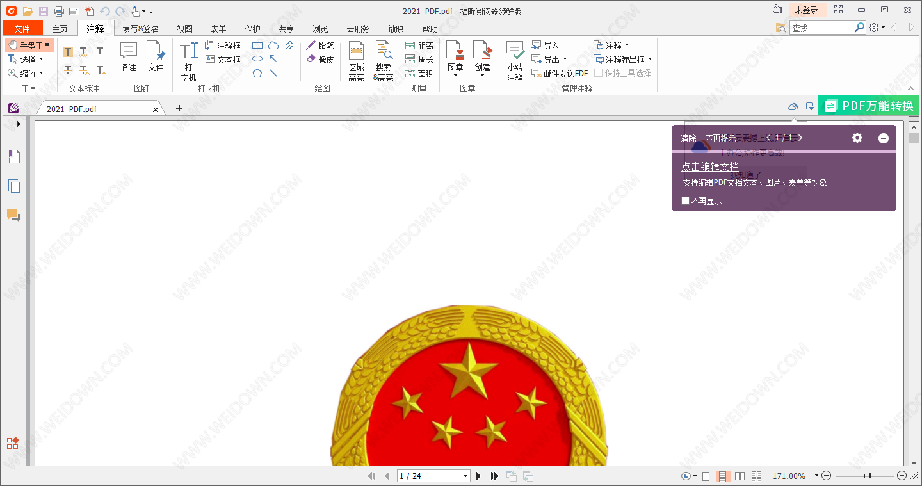Pick the arrow drawing tool
The image size is (922, 486).
(273, 59)
